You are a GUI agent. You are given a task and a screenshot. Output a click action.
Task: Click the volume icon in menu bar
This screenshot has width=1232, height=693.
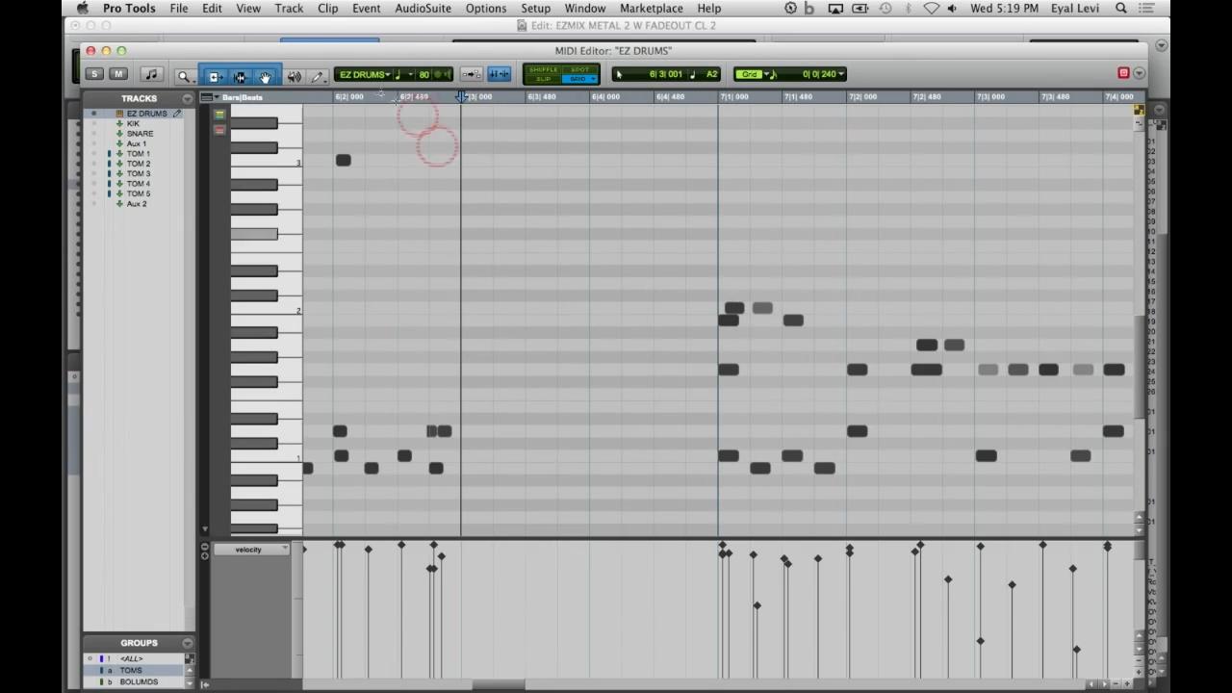952,8
